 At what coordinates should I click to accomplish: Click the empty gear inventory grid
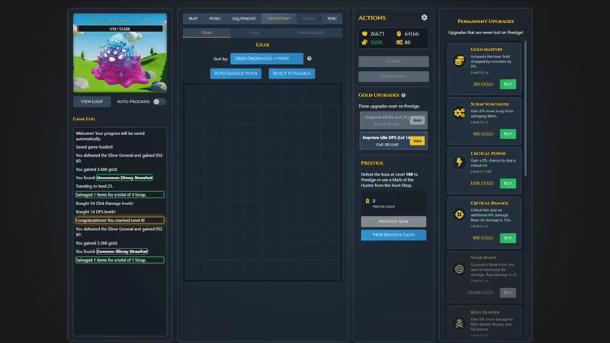(x=263, y=182)
